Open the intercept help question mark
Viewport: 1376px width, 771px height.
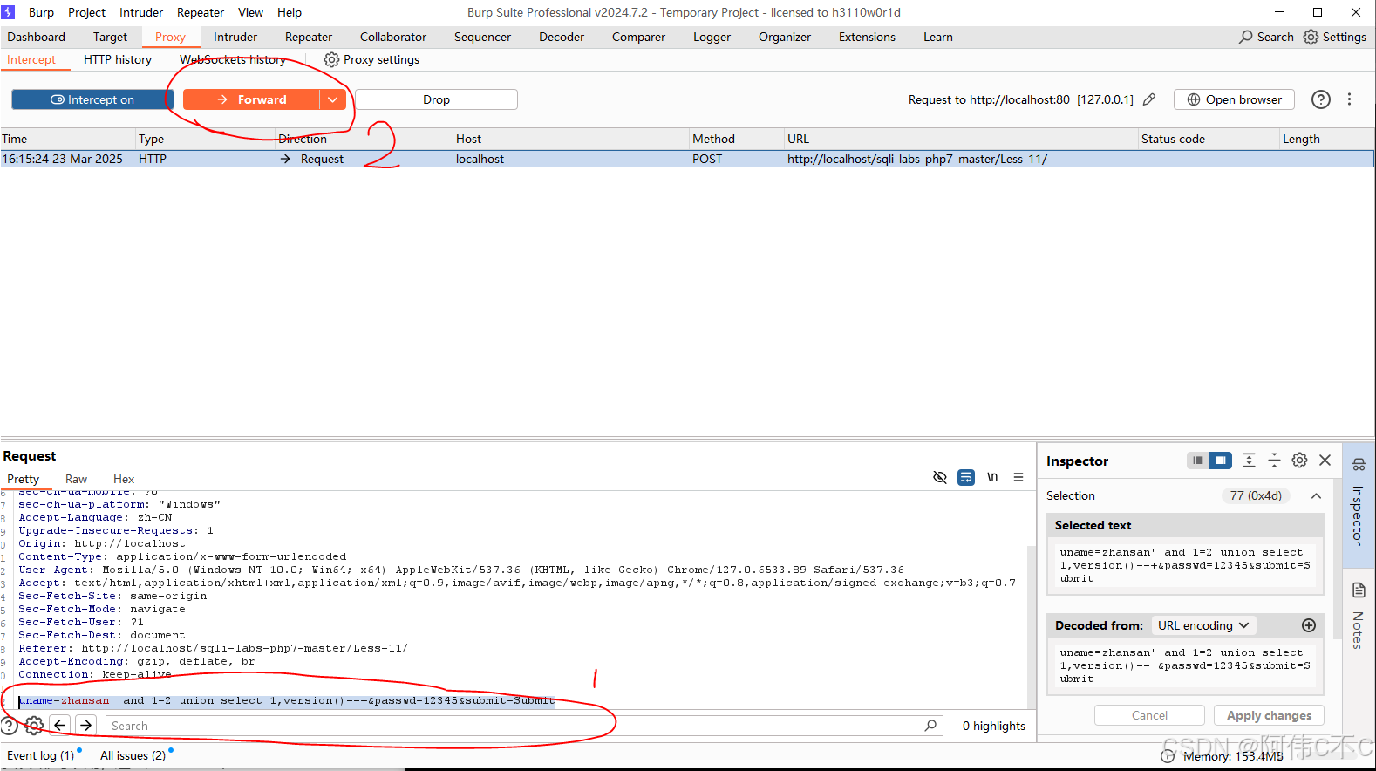[x=1321, y=99]
